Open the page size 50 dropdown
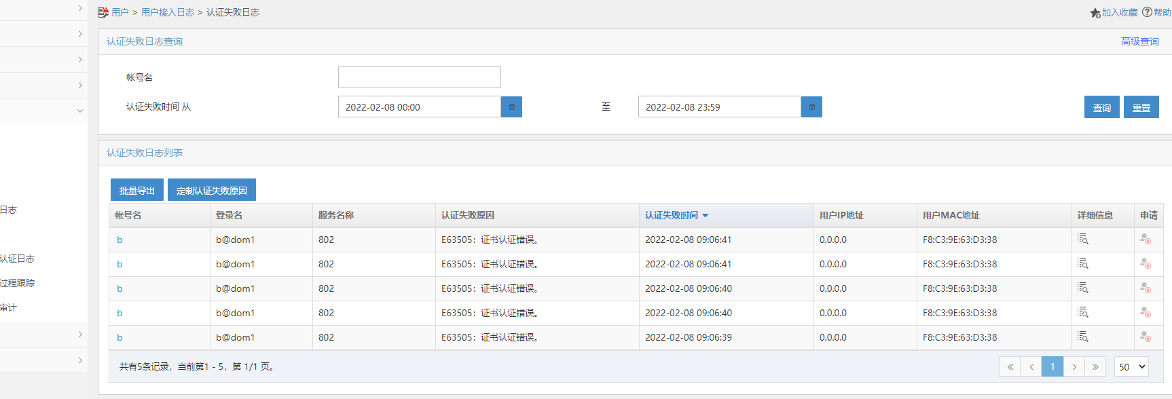This screenshot has width=1172, height=399. click(1132, 366)
